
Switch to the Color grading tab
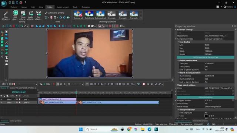(x=16, y=121)
